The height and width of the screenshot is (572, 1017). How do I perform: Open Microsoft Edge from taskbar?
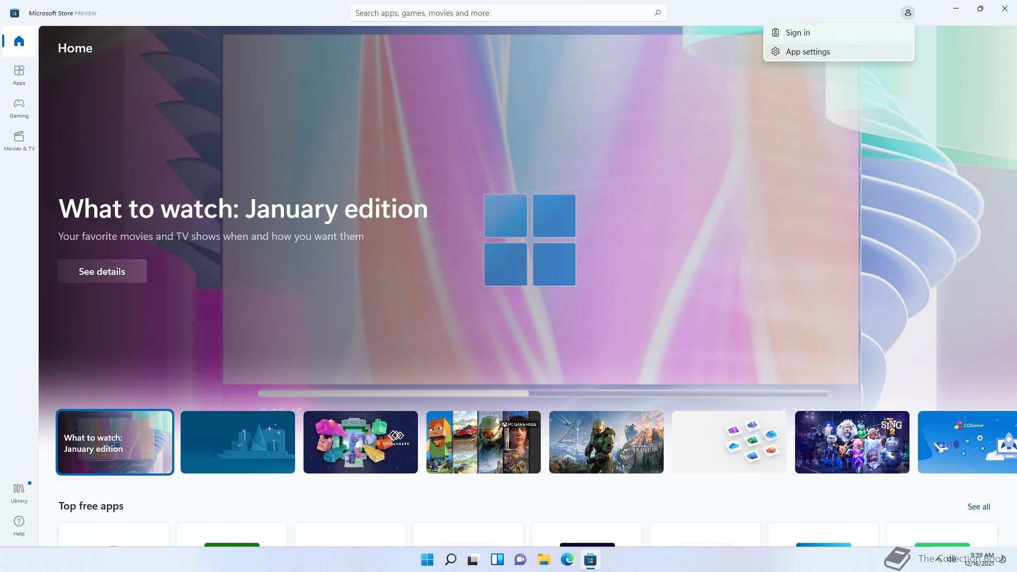coord(567,560)
